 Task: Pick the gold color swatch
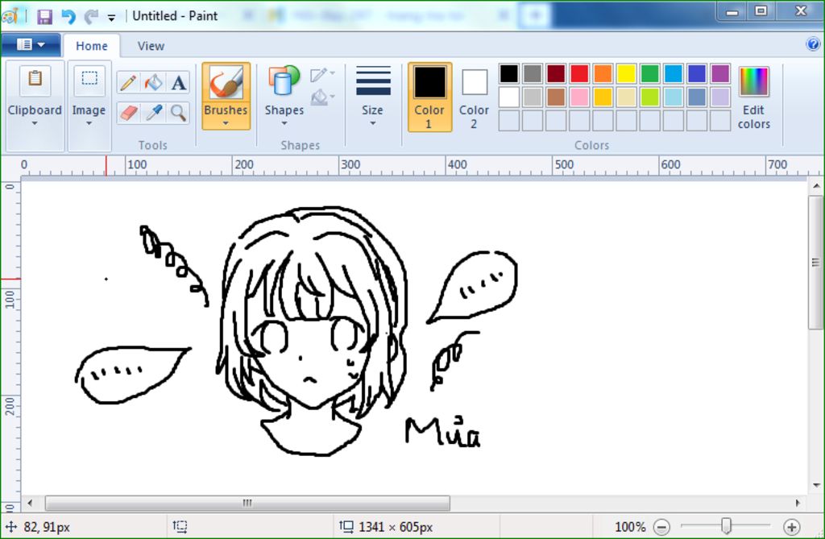[x=603, y=97]
